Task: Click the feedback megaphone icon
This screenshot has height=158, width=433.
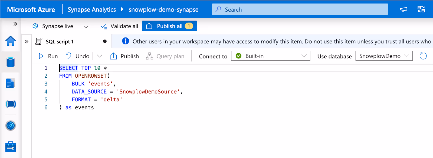Action: 404,9
